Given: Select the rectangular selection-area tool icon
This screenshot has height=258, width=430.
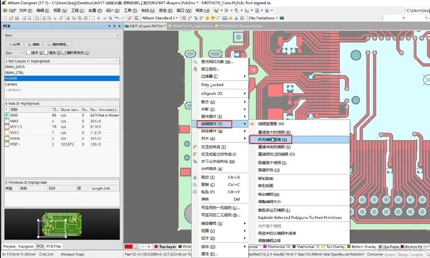Looking at the screenshot, I should tap(92, 18).
